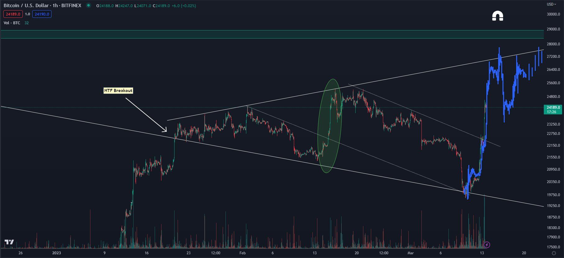This screenshot has height=258, width=564.
Task: Click the 17900.0 price axis label
Action: pyautogui.click(x=553, y=237)
